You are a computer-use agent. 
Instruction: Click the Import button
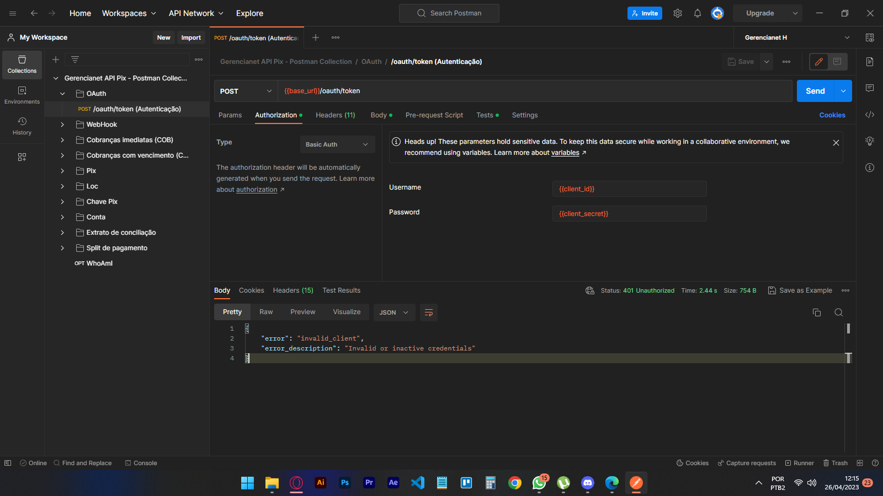pyautogui.click(x=191, y=37)
